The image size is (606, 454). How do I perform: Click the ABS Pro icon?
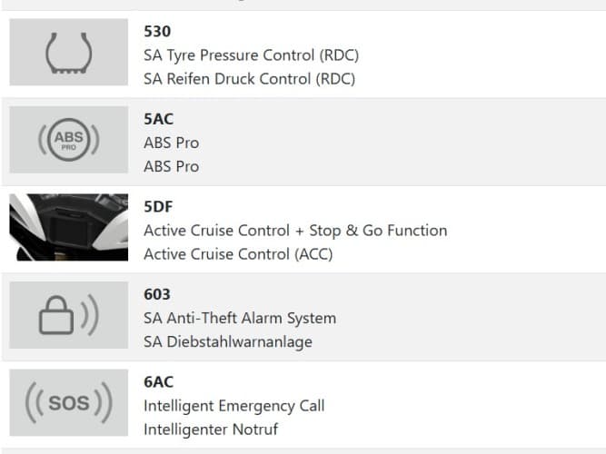click(68, 141)
